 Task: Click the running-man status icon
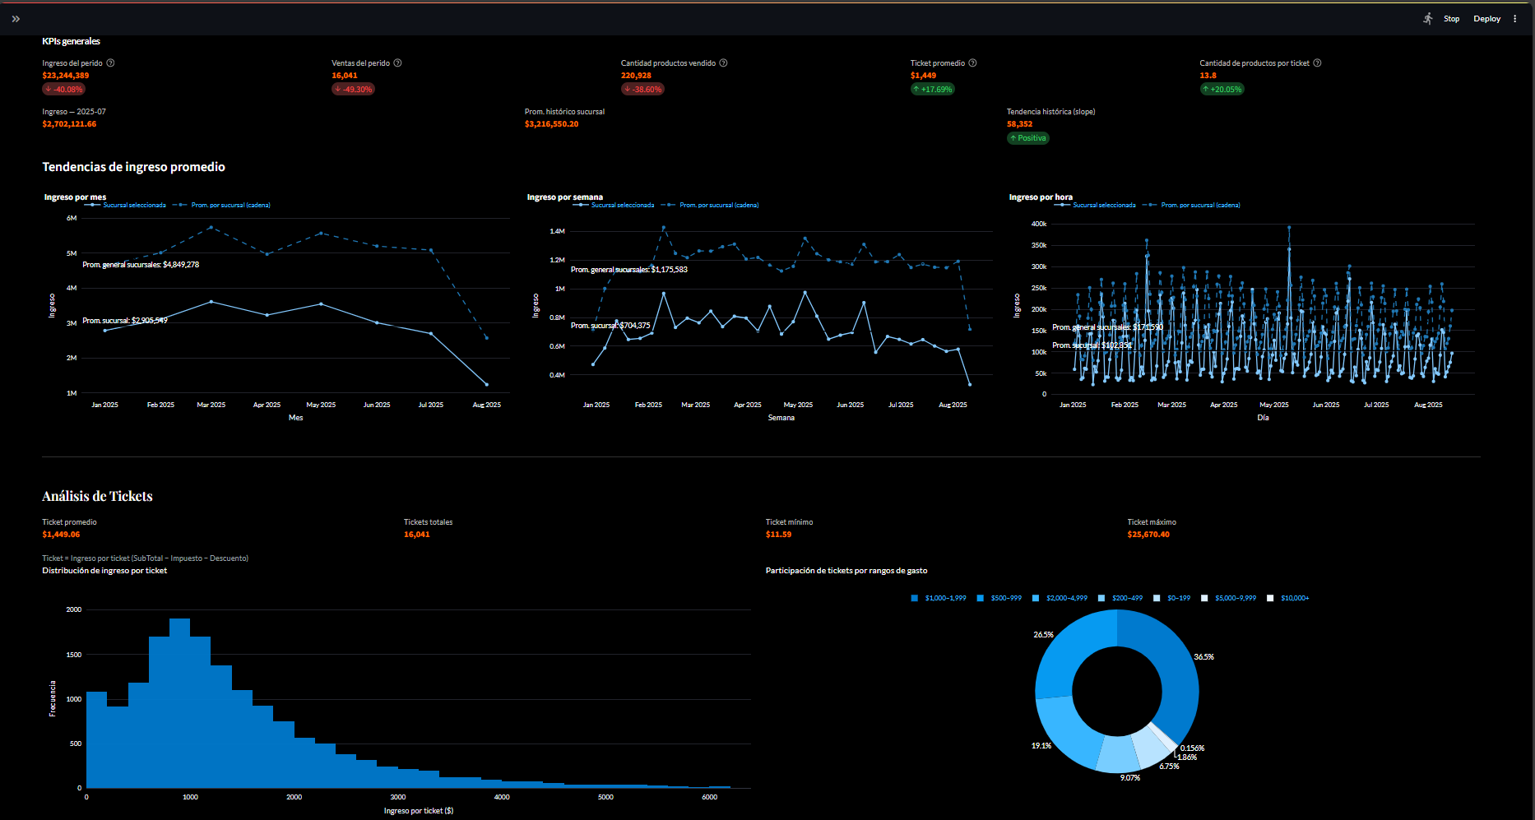(x=1428, y=18)
